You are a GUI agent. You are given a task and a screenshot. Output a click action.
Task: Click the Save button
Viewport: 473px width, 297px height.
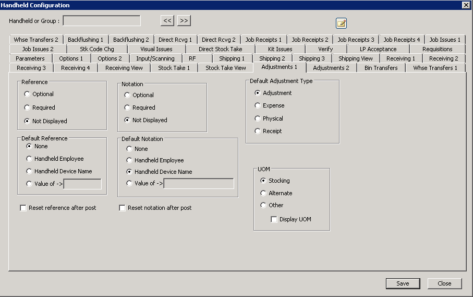pyautogui.click(x=403, y=283)
